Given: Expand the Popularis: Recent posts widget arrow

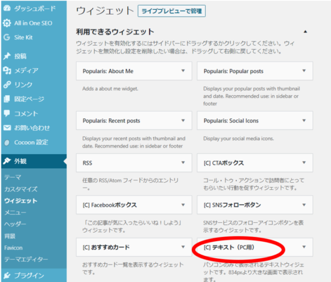Looking at the screenshot, I should (x=183, y=121).
